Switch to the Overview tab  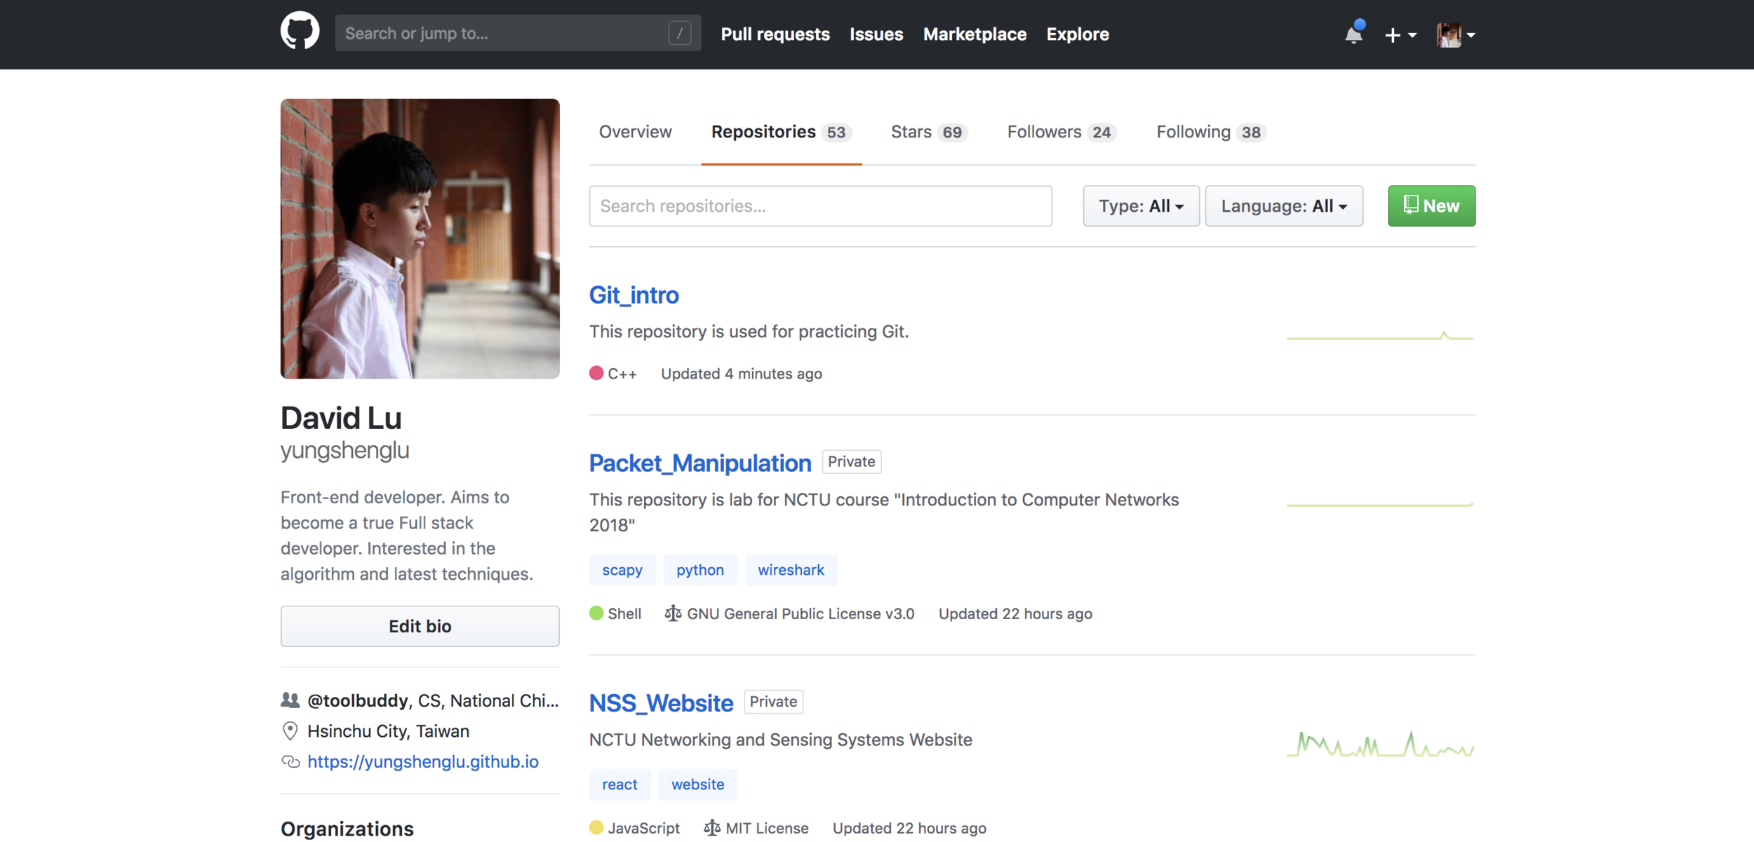pos(635,132)
